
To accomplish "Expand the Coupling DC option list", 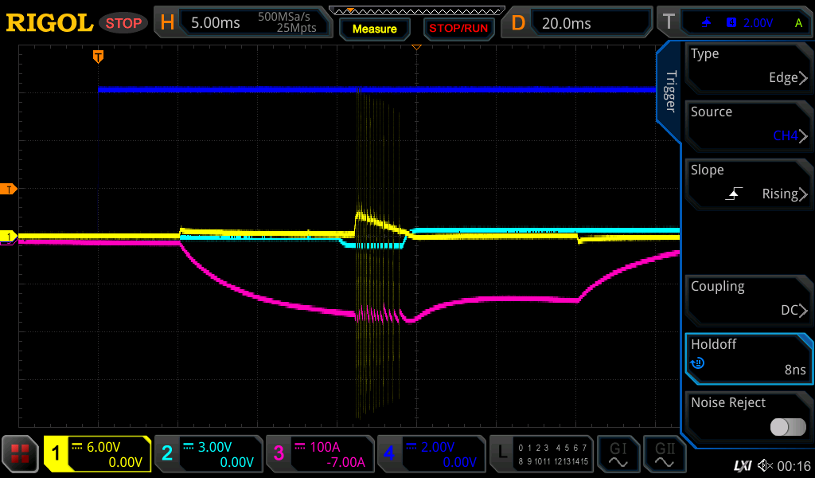I will click(x=748, y=300).
